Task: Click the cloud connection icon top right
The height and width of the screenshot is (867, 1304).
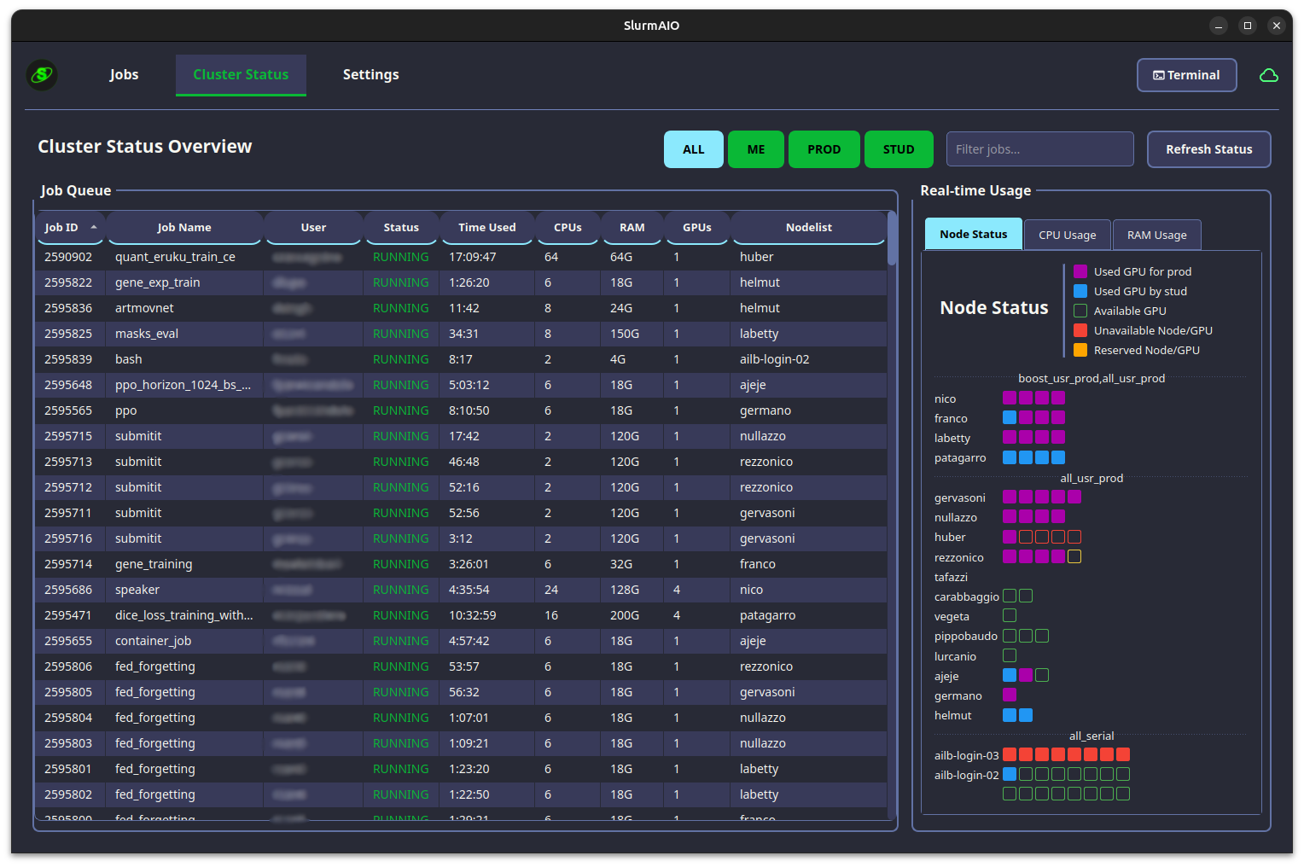Action: tap(1269, 75)
